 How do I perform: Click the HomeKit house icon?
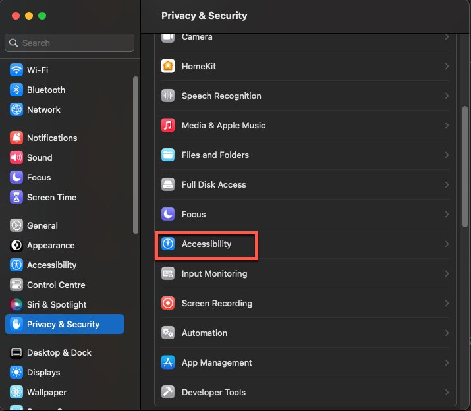coord(168,66)
